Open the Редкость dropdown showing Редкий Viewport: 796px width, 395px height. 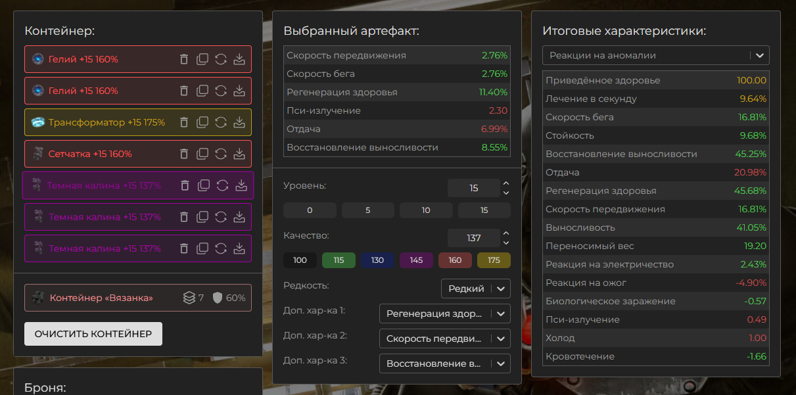[475, 289]
